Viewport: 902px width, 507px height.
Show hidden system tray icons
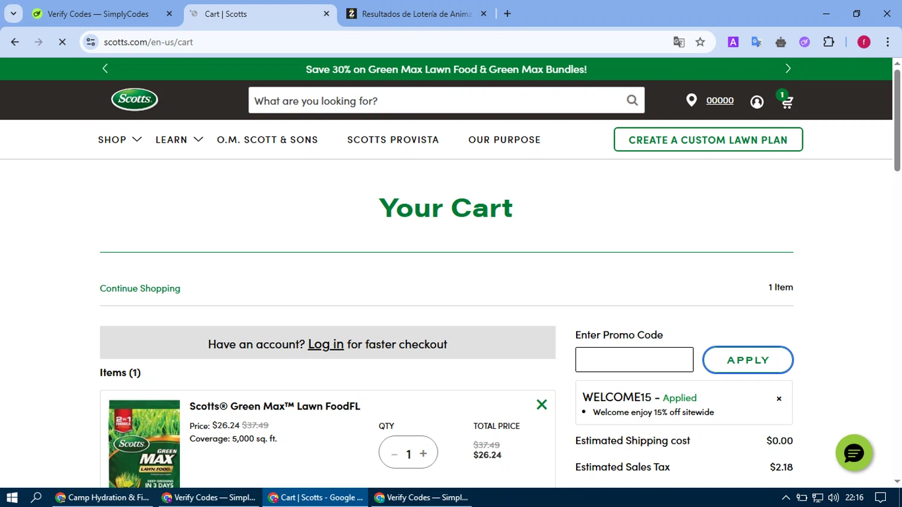pos(786,497)
